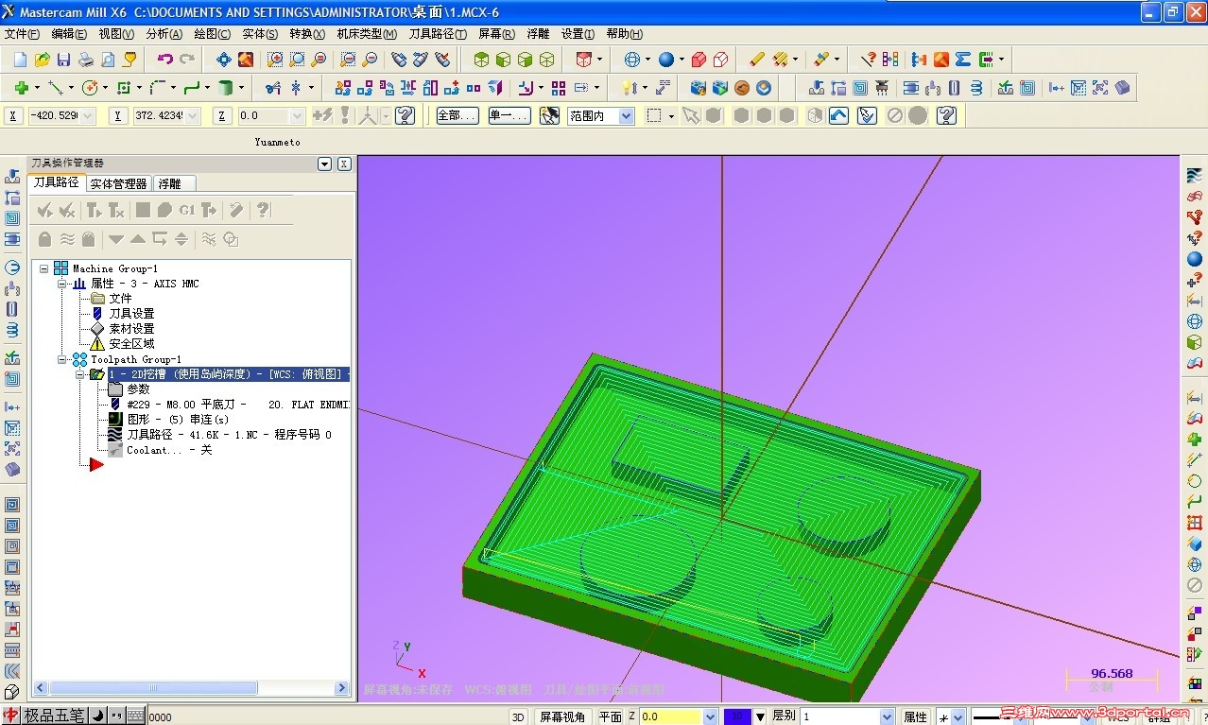The height and width of the screenshot is (725, 1208).
Task: Toggle the standard selection arrow icon
Action: 691,115
